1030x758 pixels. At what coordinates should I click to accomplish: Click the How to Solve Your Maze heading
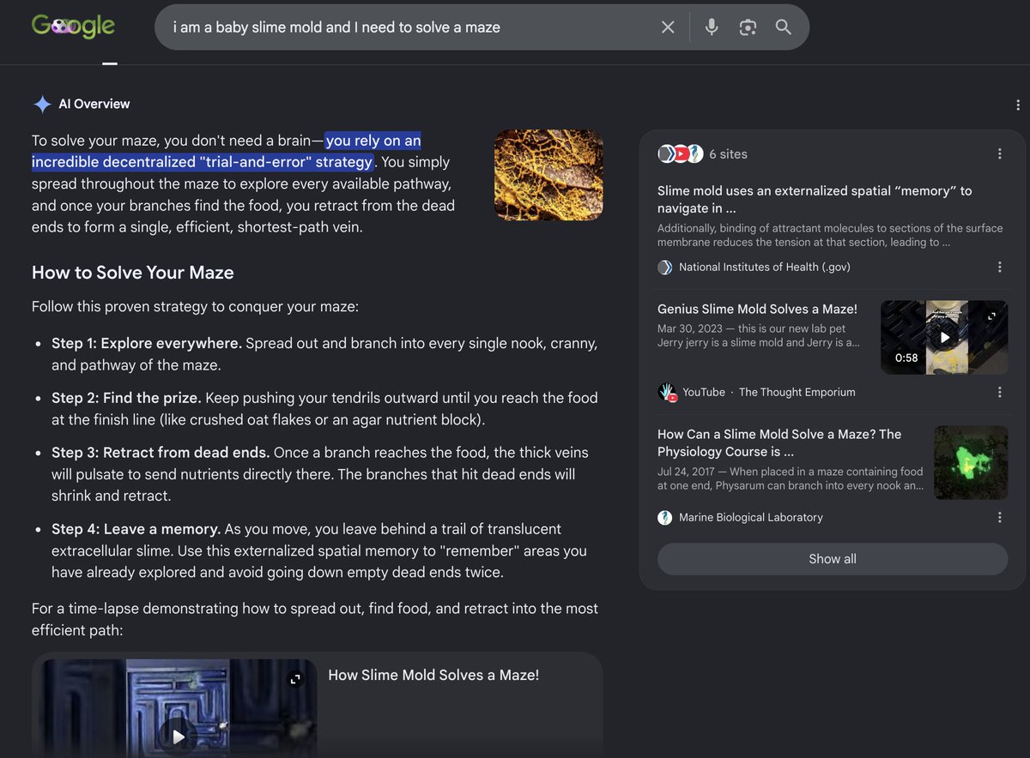click(133, 273)
